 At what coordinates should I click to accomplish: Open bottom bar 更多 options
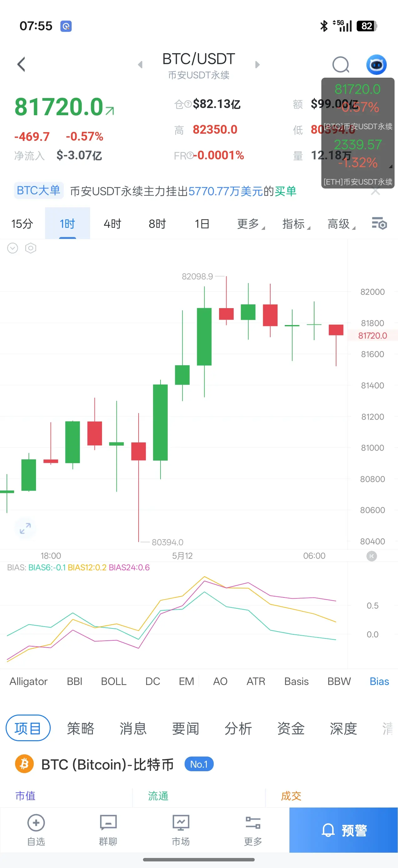(x=253, y=830)
